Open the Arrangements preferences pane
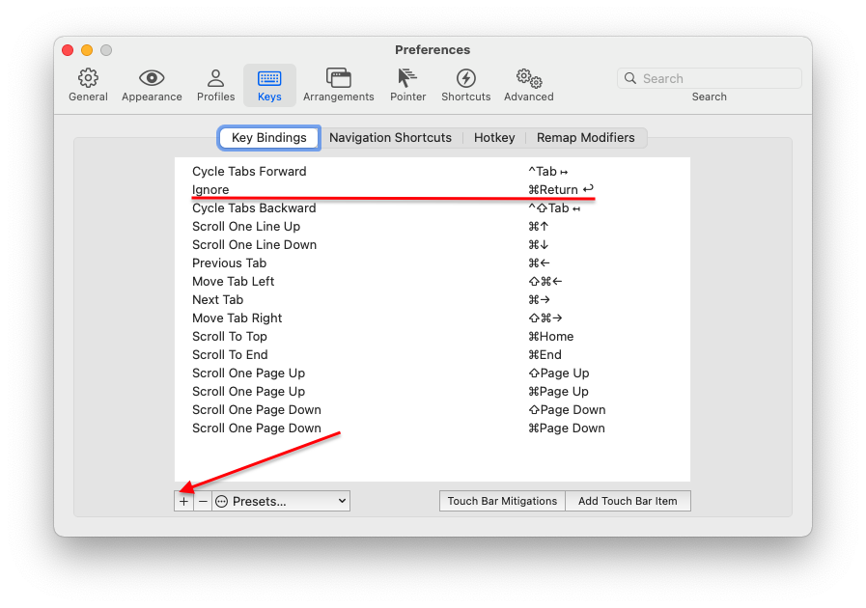This screenshot has height=608, width=866. [339, 85]
